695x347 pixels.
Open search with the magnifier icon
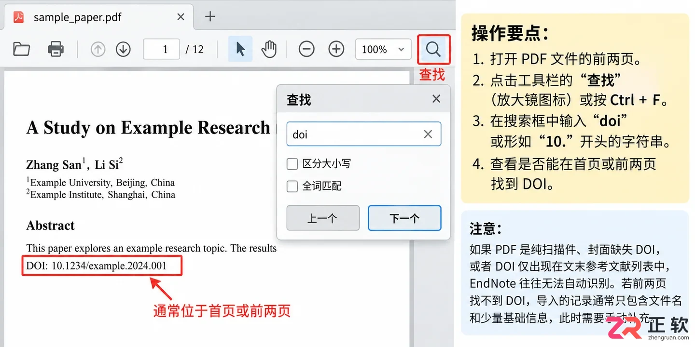(x=433, y=49)
